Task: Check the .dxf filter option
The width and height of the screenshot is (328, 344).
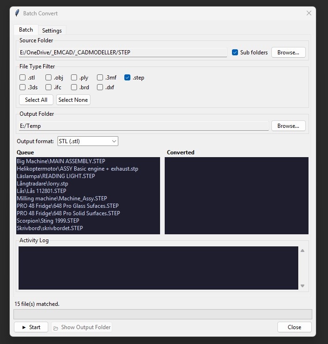Action: tap(100, 87)
